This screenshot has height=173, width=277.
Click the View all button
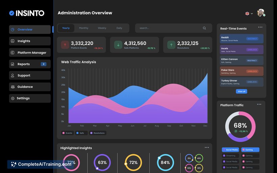(x=242, y=91)
